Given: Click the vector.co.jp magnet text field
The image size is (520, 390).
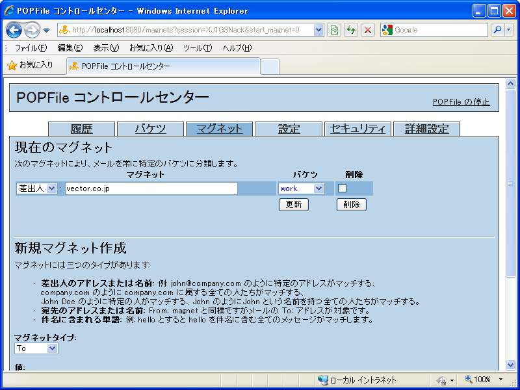Looking at the screenshot, I should [x=151, y=188].
